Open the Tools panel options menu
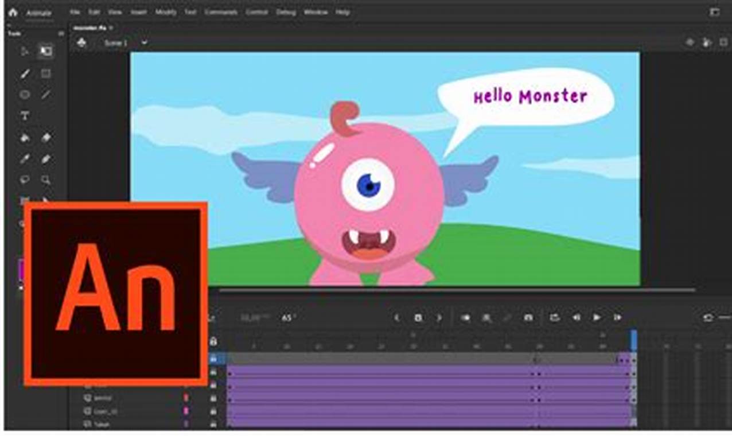Viewport: 732px width, 436px height. (61, 34)
